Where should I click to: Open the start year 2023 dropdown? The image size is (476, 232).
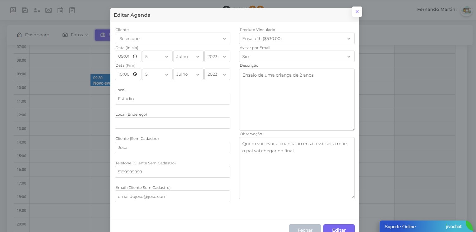(x=217, y=56)
